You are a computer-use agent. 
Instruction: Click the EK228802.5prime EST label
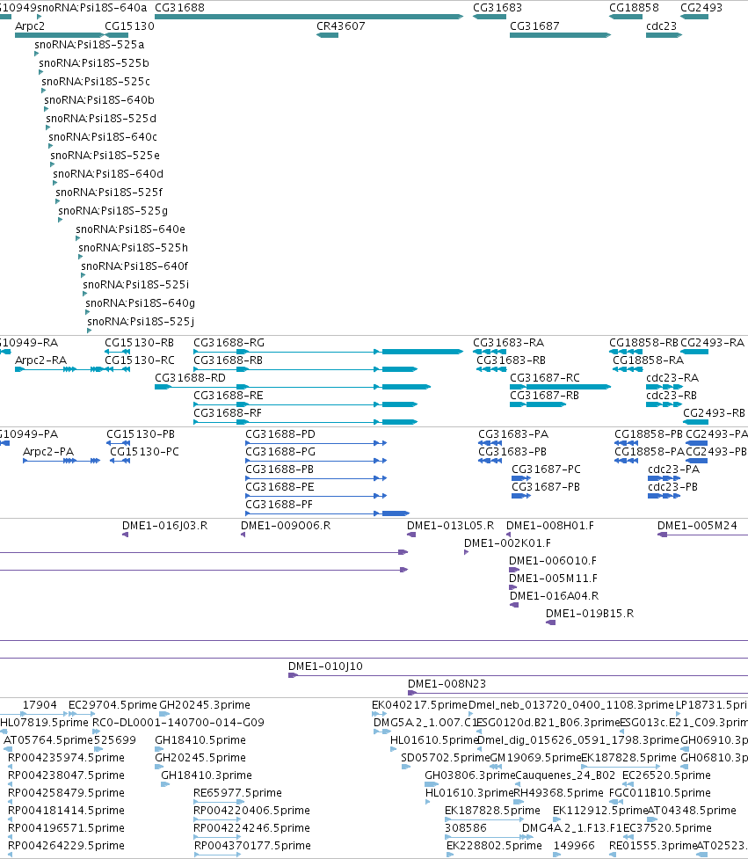click(494, 845)
